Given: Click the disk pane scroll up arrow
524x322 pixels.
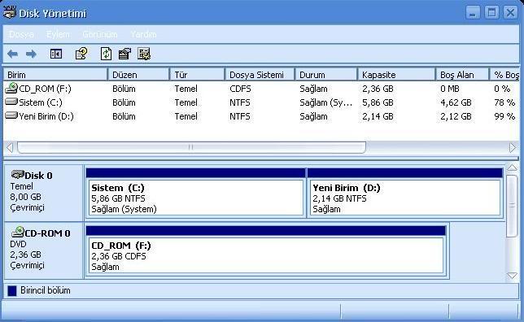Looking at the screenshot, I should tap(512, 168).
